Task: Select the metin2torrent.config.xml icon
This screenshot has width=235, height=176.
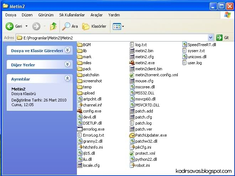Action: [132, 75]
